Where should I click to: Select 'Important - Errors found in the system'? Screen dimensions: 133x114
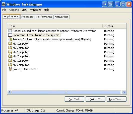pos(36,35)
